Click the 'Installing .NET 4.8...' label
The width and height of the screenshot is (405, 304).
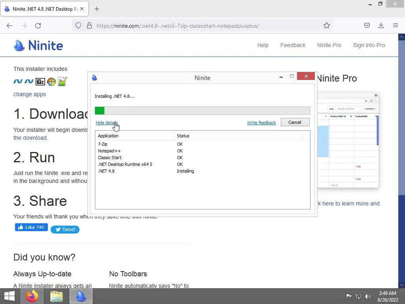tap(114, 96)
